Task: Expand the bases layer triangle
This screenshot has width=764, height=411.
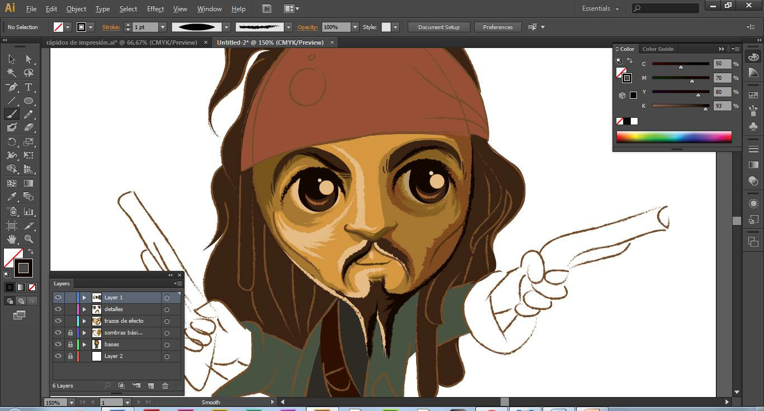Action: [x=84, y=345]
